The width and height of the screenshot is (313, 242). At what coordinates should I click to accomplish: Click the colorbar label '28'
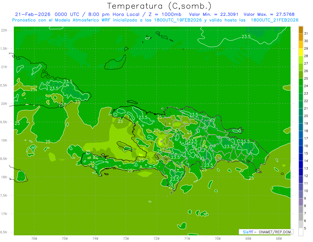point(306,56)
